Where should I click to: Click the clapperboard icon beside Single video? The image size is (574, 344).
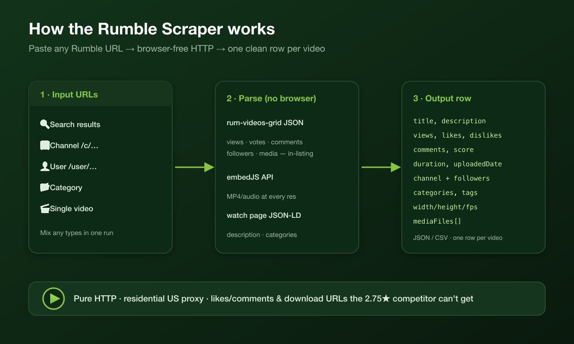click(45, 208)
